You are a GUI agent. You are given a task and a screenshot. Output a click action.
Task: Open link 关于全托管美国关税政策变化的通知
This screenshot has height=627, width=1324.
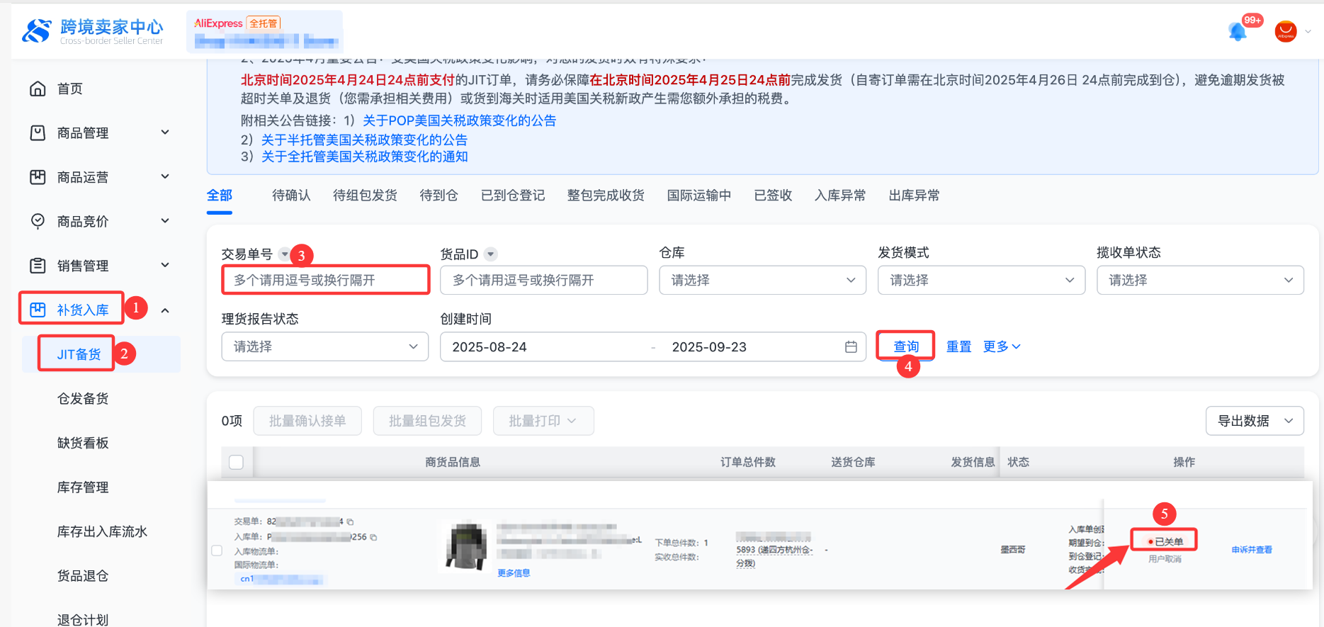[x=365, y=157]
